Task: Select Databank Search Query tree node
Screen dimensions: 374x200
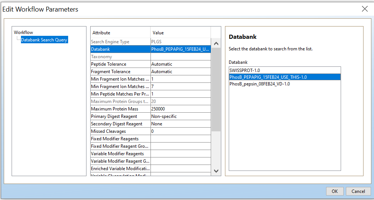Action: (44, 40)
